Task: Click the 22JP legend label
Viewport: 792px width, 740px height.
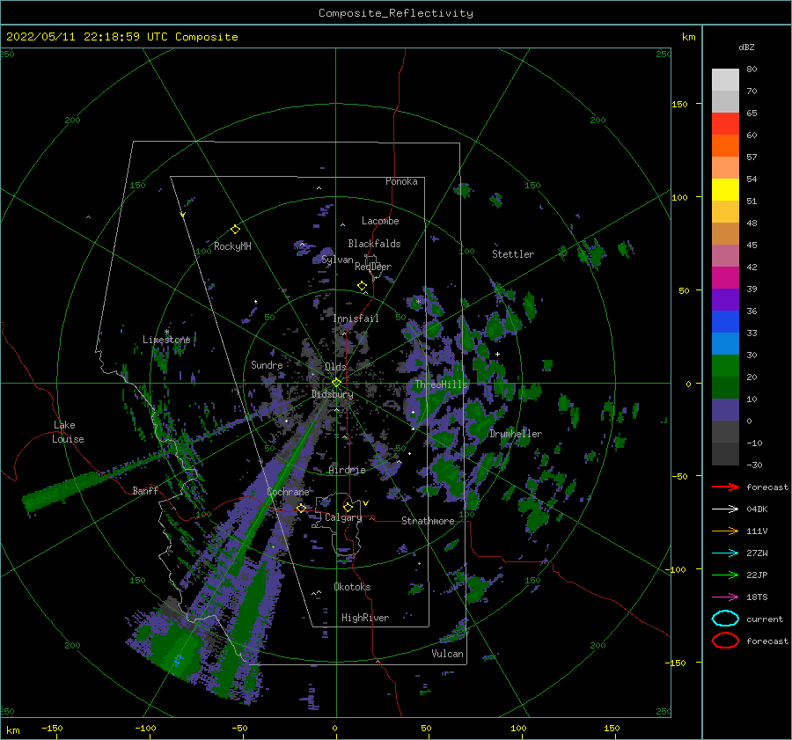Action: pos(757,575)
